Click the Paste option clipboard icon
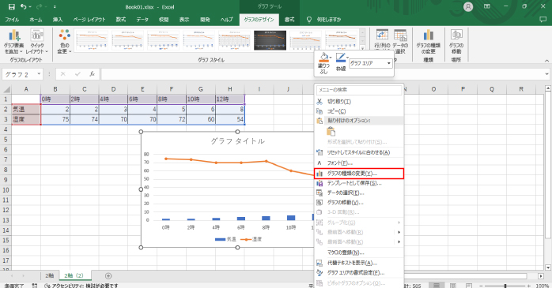The height and width of the screenshot is (288, 552). point(331,132)
